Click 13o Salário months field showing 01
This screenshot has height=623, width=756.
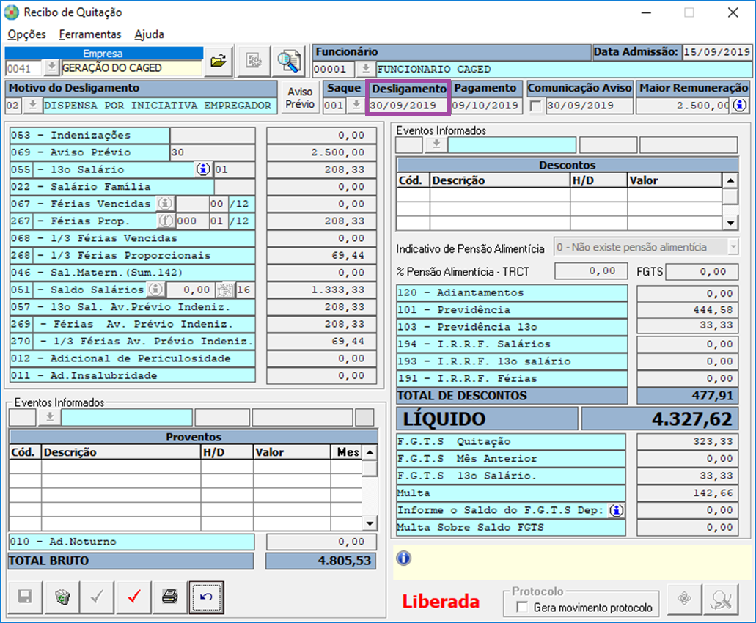[235, 169]
